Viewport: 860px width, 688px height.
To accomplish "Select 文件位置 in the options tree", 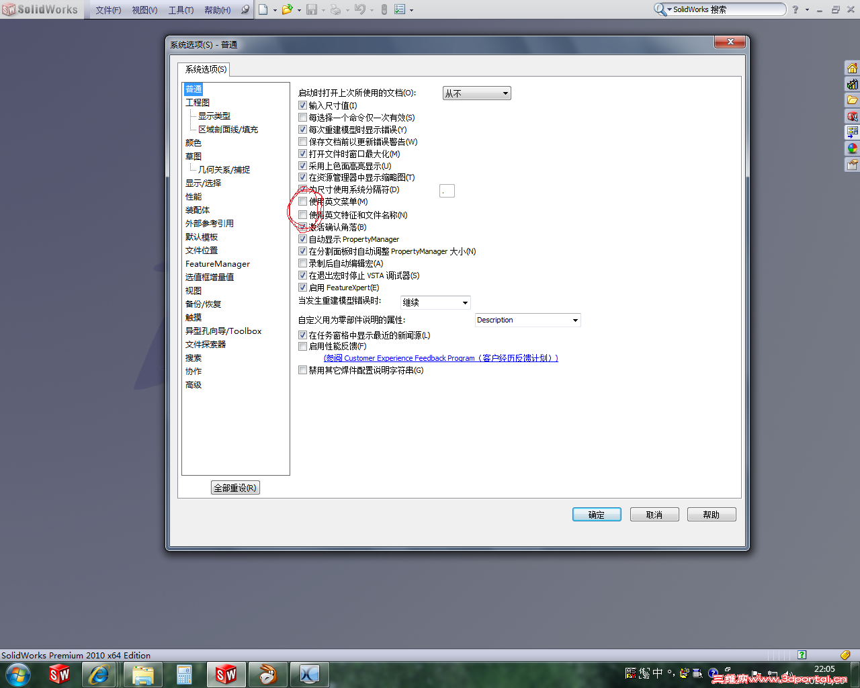I will pyautogui.click(x=202, y=251).
